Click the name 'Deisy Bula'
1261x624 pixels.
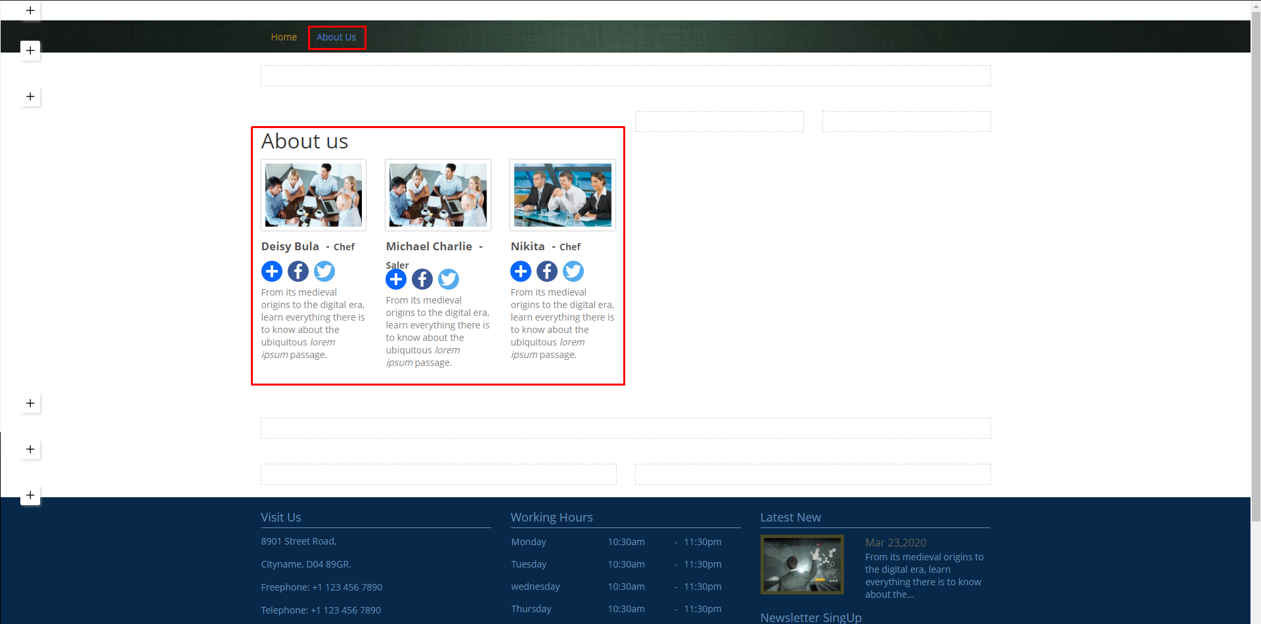click(x=290, y=246)
